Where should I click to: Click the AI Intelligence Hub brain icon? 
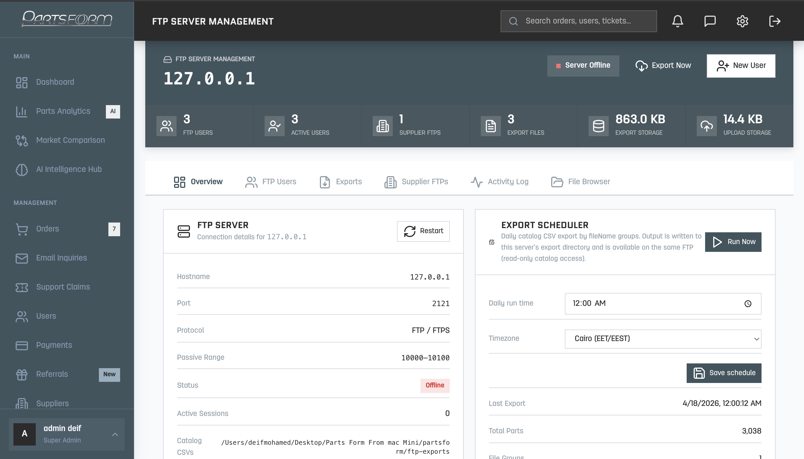coord(22,169)
